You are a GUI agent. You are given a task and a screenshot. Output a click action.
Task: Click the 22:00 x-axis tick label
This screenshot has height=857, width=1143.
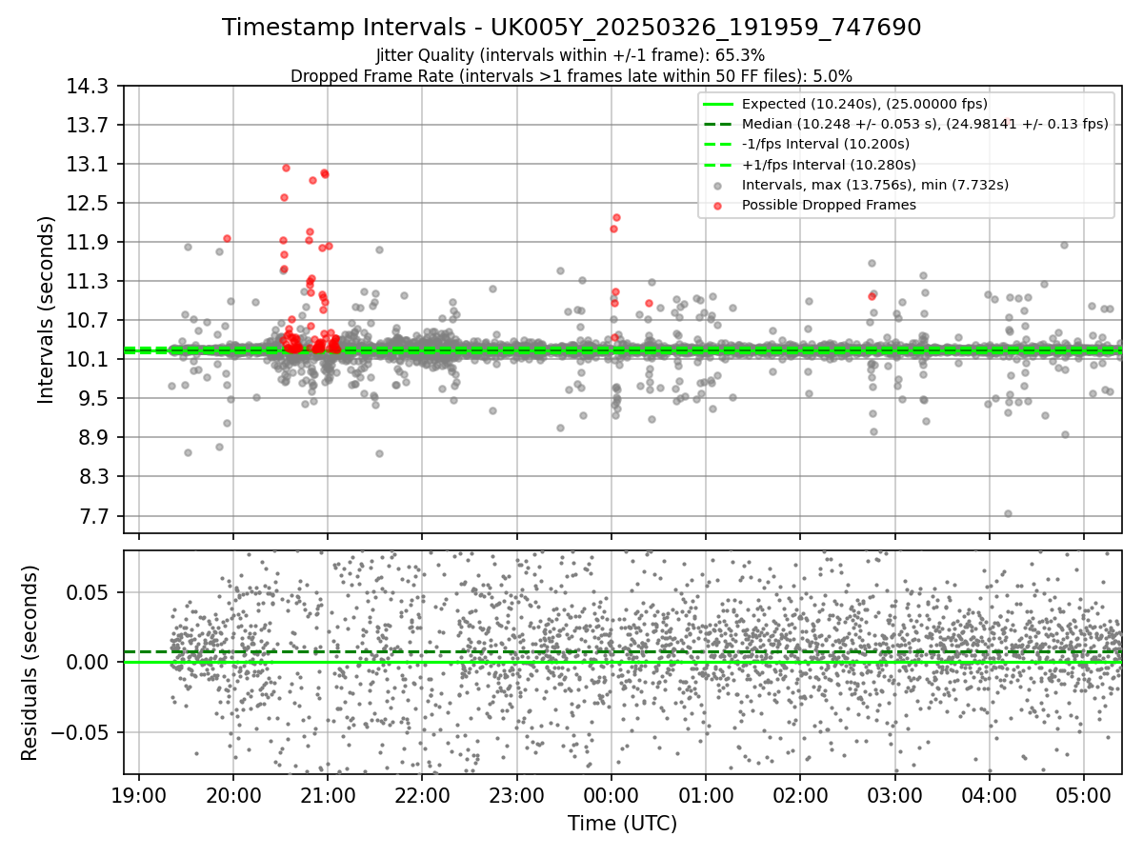tap(422, 794)
